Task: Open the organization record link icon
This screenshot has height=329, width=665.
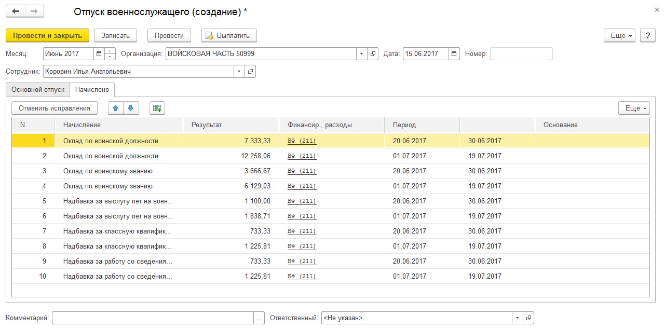Action: [x=373, y=54]
